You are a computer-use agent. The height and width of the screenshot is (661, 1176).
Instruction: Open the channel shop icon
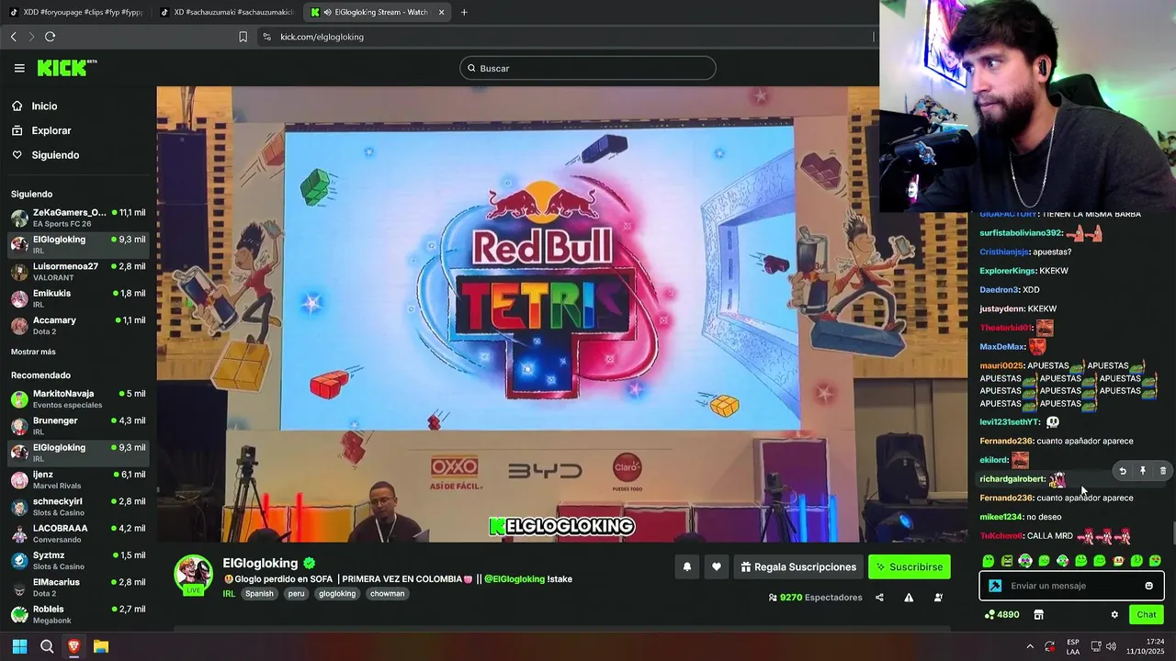pos(1039,615)
